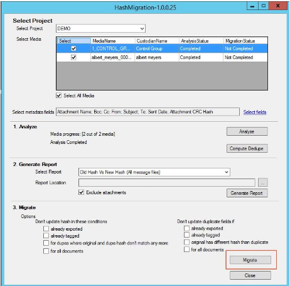
Task: Open the browse ellipsis button for Report Location
Action: click(263, 182)
